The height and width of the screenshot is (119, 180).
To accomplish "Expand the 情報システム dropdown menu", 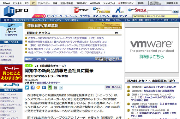I will point(21,20).
